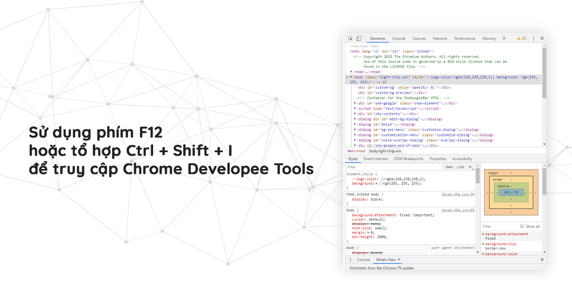The height and width of the screenshot is (299, 572).
Task: Click the background-attachment fixed !important declaration
Action: (x=393, y=215)
